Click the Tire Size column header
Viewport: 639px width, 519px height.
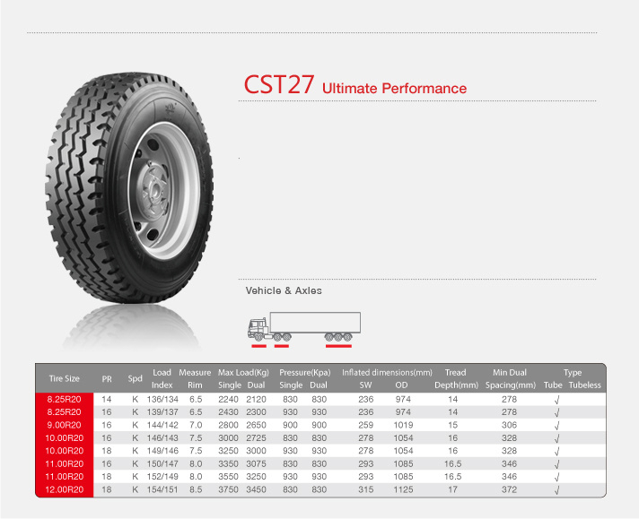[65, 378]
